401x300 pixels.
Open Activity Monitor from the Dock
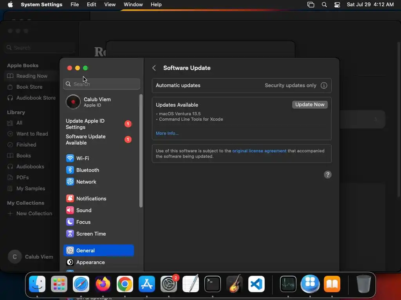click(x=288, y=284)
